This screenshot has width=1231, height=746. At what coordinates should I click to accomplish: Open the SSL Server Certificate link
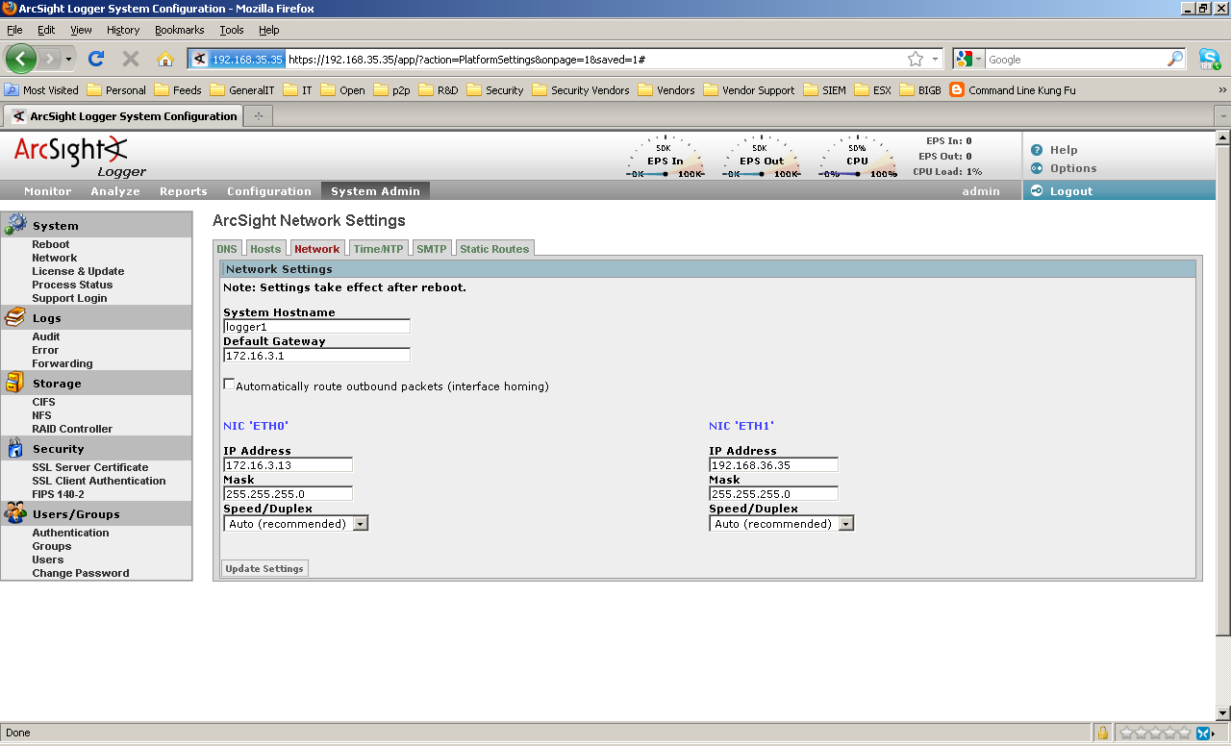pos(90,467)
